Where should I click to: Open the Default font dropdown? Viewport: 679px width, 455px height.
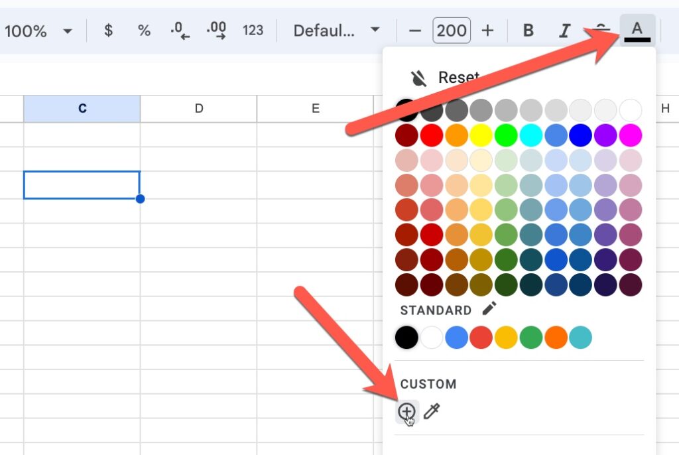pyautogui.click(x=337, y=31)
